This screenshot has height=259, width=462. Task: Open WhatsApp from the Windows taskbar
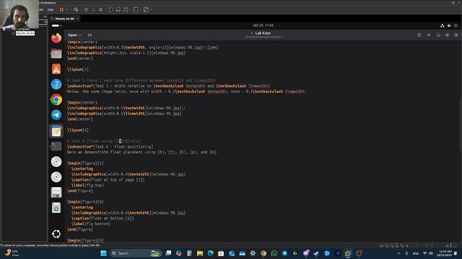coord(274,253)
